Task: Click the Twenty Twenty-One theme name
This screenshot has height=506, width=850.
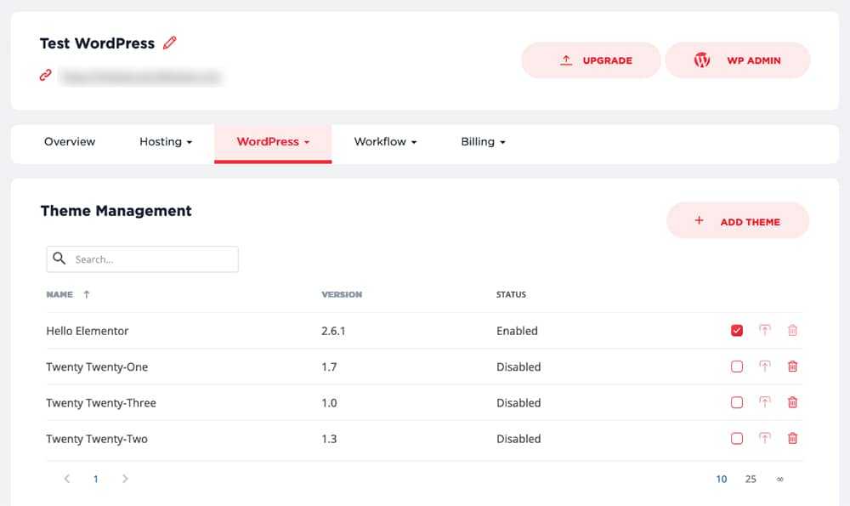Action: (97, 367)
